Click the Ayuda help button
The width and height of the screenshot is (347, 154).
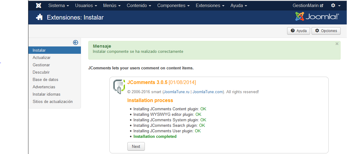click(x=298, y=31)
